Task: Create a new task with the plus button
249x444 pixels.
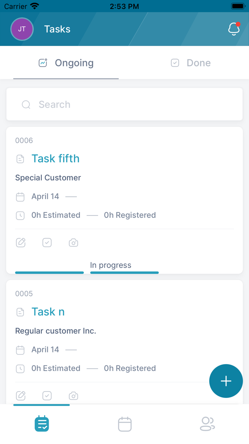Action: (x=226, y=381)
